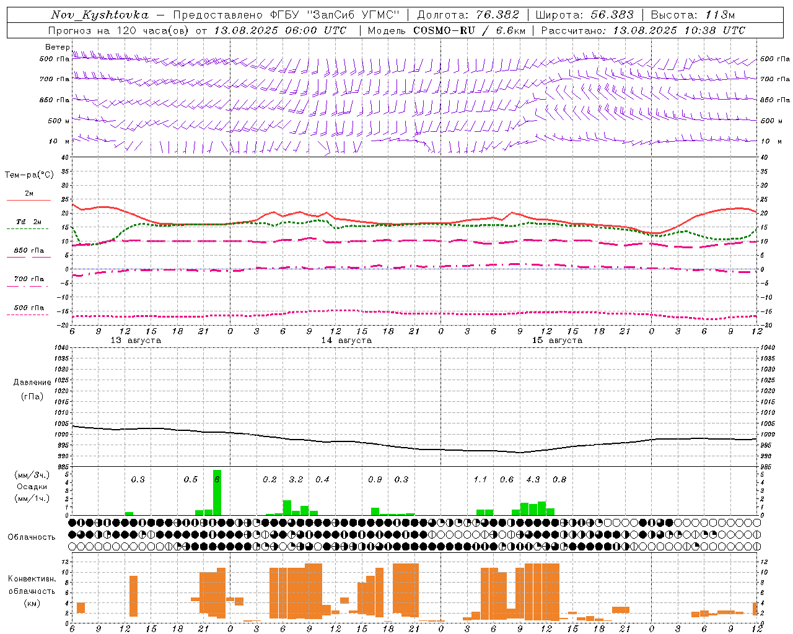Click the Давление pressure panel label
Screen dimensions: 793x634
[32, 383]
